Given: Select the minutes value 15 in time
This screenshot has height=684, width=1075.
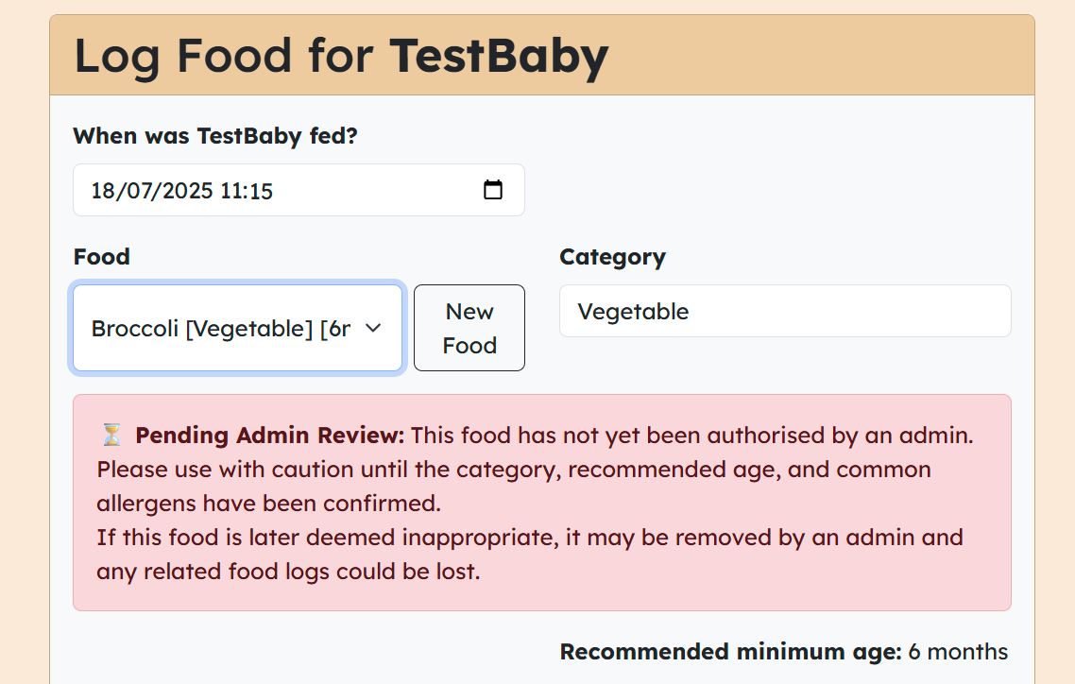Looking at the screenshot, I should coord(262,191).
